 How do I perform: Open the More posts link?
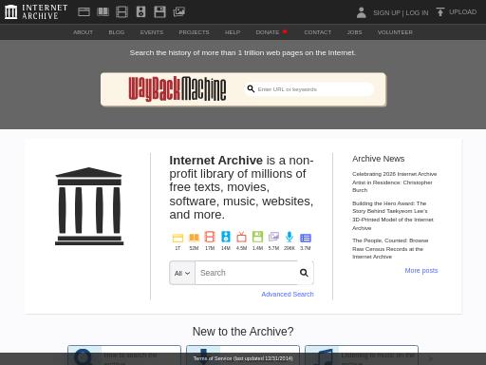click(421, 270)
